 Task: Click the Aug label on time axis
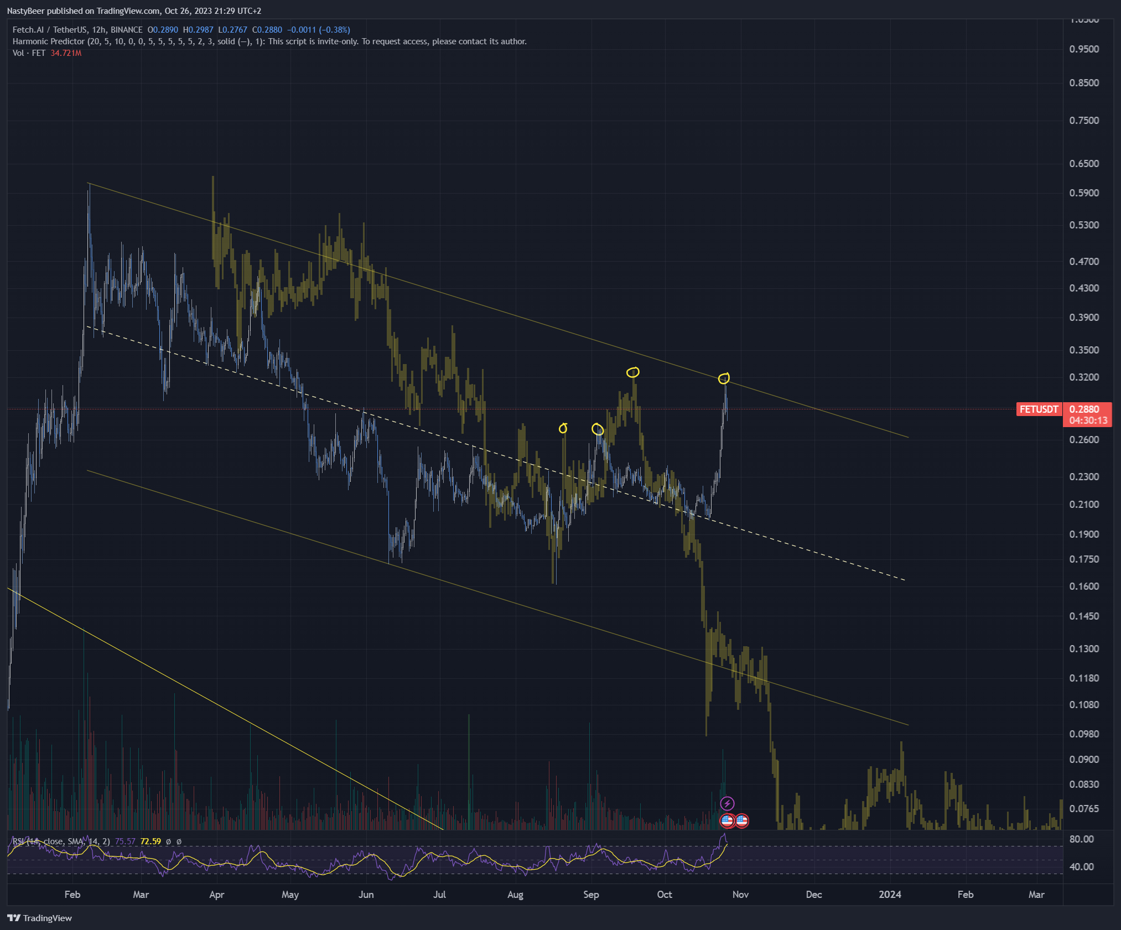point(515,895)
